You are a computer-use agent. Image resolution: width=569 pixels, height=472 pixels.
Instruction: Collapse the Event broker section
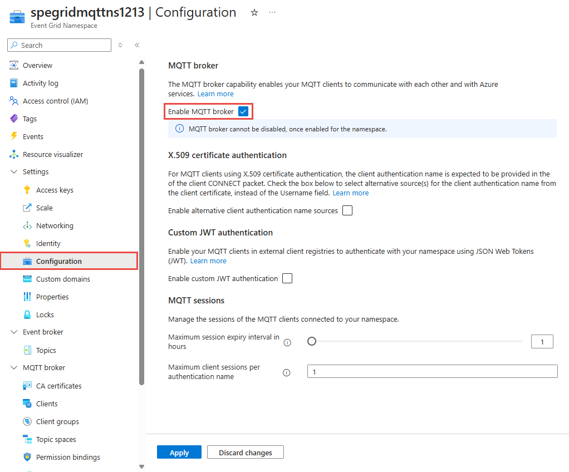14,332
